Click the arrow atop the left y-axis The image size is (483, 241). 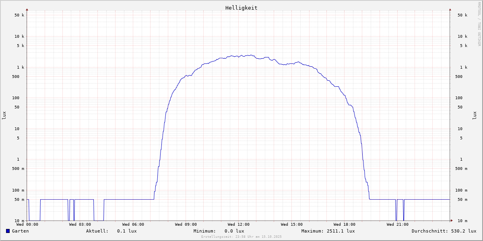click(27, 9)
